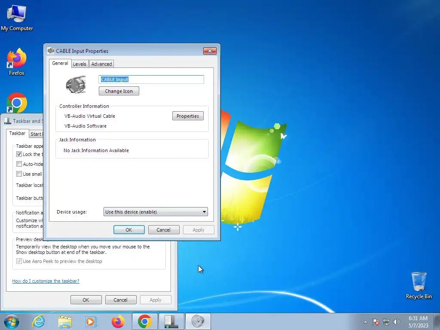Open controller Properties button
Image resolution: width=440 pixels, height=330 pixels.
(x=188, y=116)
